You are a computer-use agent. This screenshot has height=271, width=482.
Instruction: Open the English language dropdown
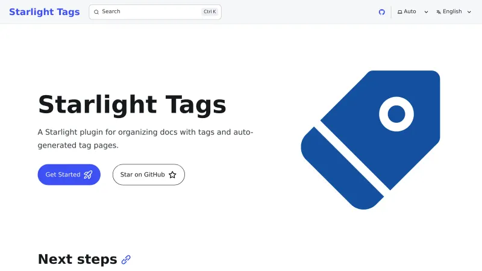coord(452,12)
